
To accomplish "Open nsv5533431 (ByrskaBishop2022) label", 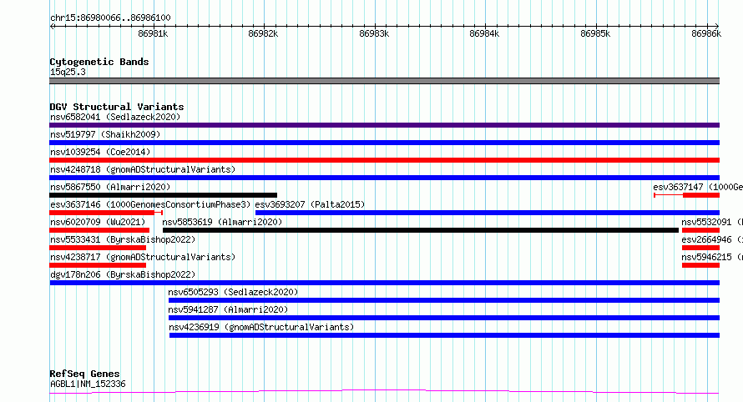I will tap(123, 239).
